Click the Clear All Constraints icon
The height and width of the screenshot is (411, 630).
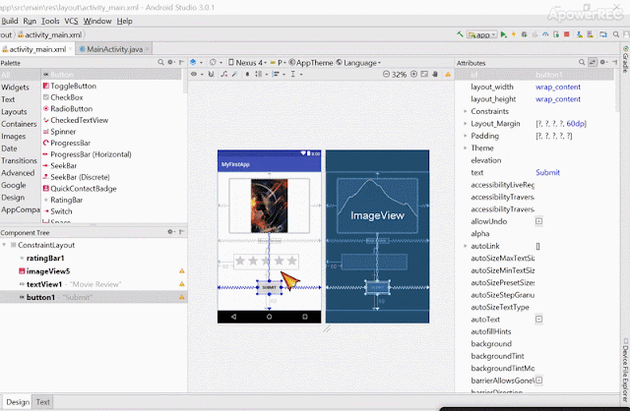(x=223, y=75)
